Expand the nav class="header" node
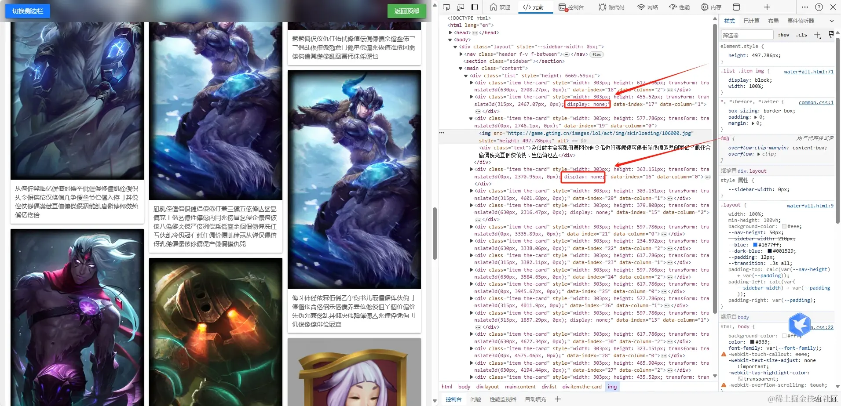The image size is (841, 406). pos(461,54)
